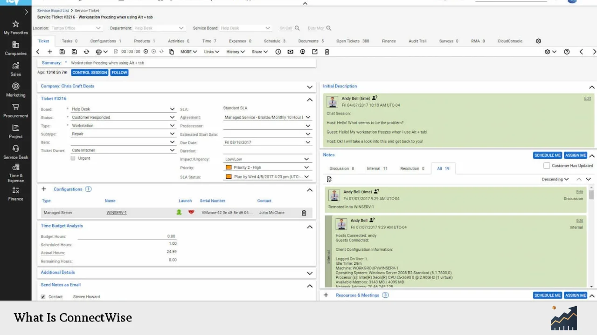
Task: Click the screen capture camera icon
Action: click(291, 52)
